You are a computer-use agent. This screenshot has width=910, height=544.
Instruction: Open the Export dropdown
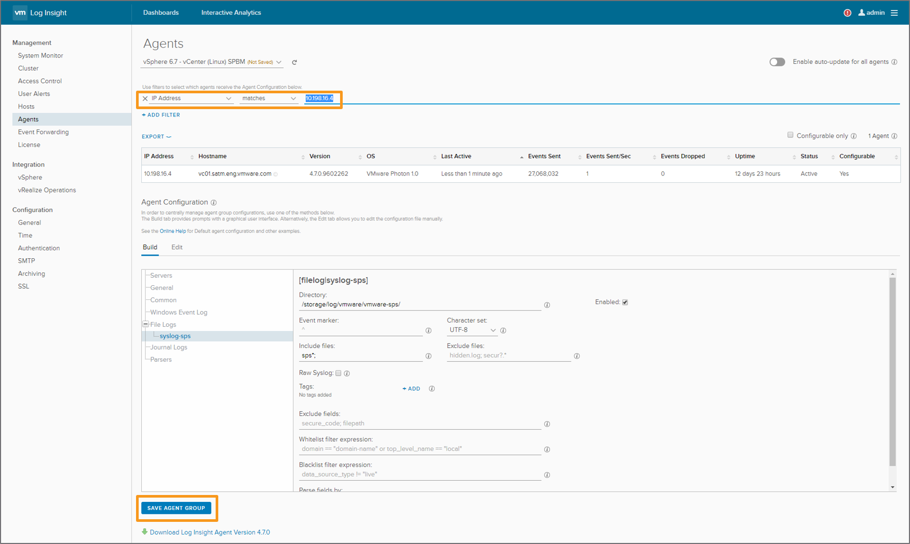pos(156,137)
